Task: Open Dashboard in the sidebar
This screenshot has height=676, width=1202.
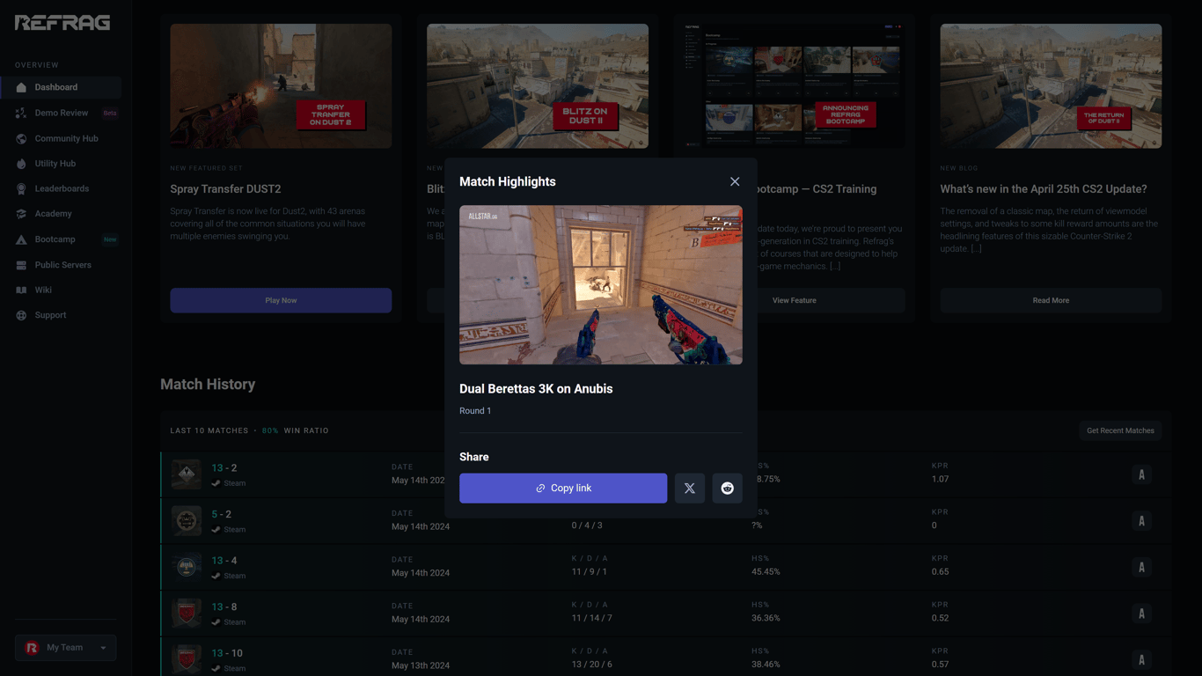Action: click(x=61, y=87)
